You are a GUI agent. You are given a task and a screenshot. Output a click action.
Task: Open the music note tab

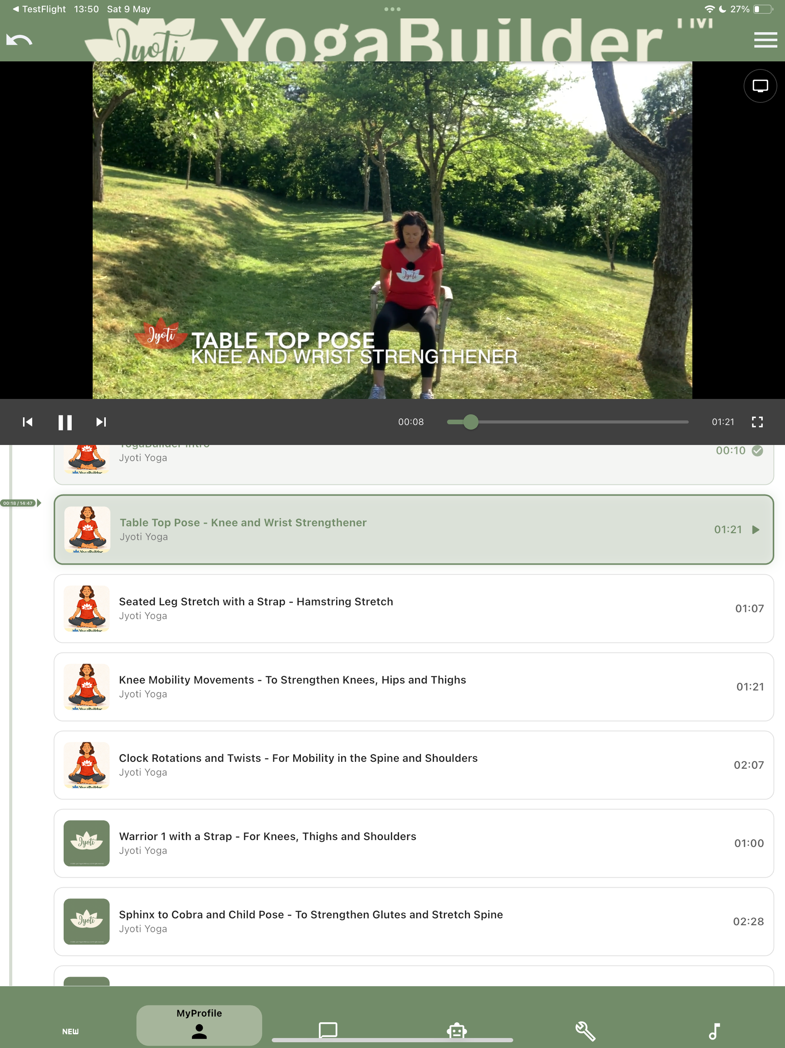coord(714,1031)
